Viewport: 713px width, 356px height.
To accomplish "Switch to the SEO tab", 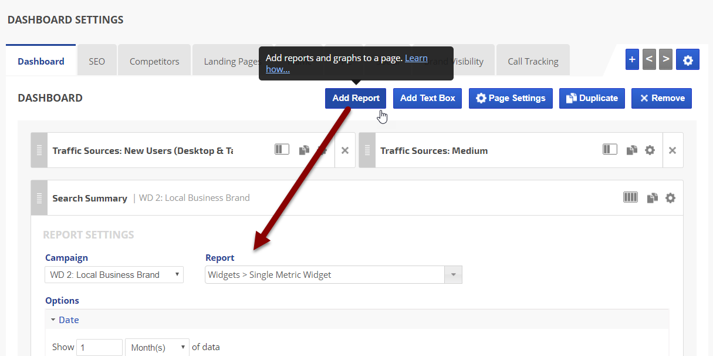I will click(97, 61).
